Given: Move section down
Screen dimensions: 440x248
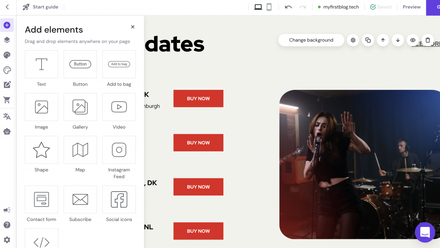Looking at the screenshot, I should (397, 40).
